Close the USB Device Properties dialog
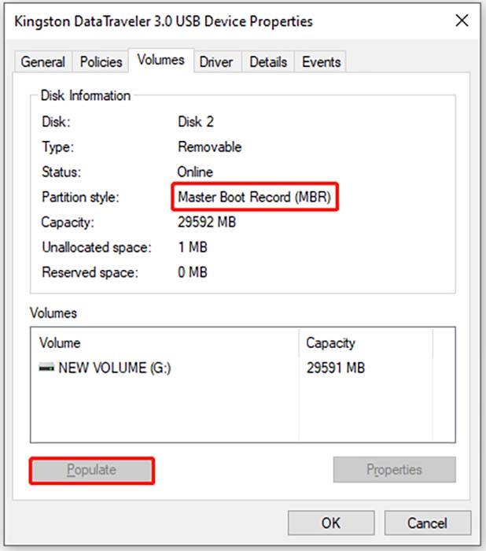Viewport: 486px width, 551px height. [462, 21]
